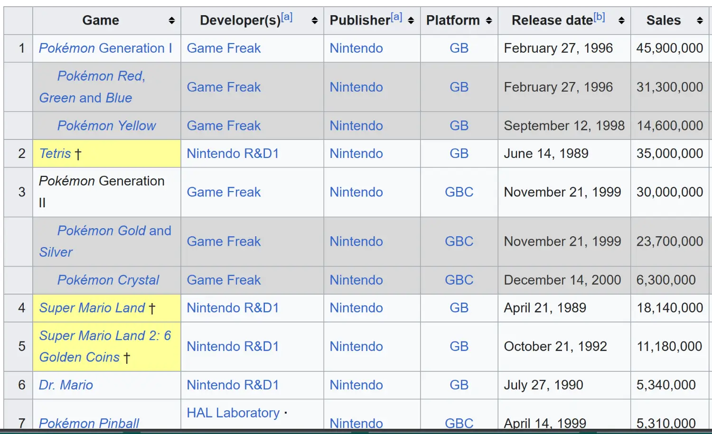Click the Pokémon Yellow link

106,126
